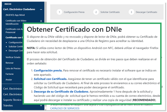
Task: Jump to the step 3 numbered circle
Action: pyautogui.click(x=132, y=12)
